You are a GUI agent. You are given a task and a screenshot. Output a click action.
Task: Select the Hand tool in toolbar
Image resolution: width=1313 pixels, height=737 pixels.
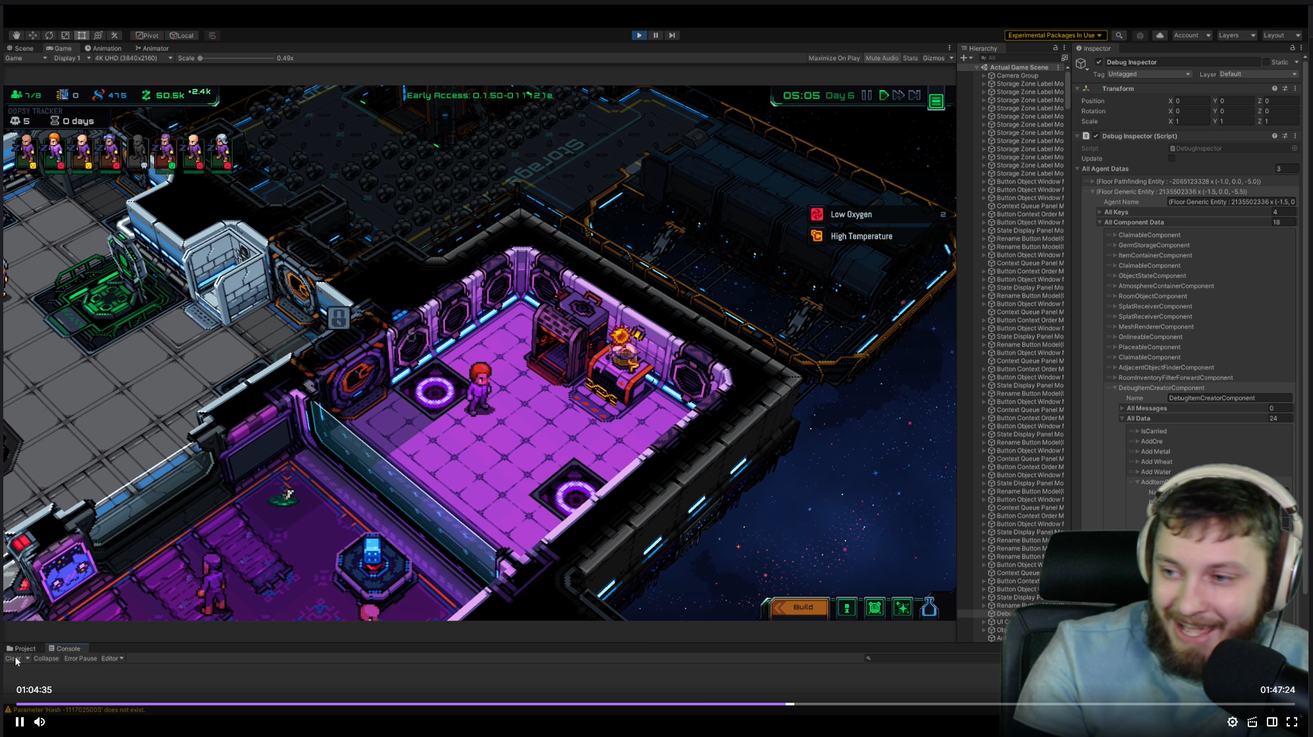(16, 36)
